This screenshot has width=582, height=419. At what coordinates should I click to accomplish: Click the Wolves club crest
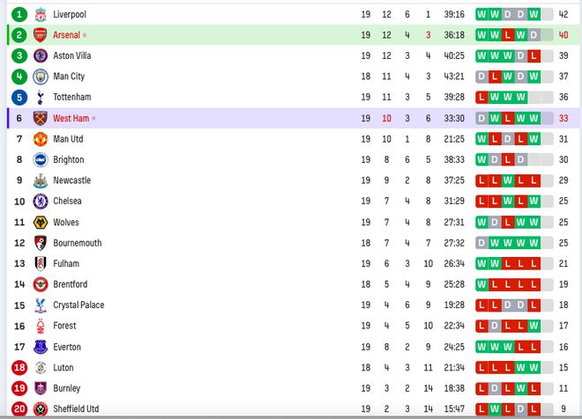(41, 223)
